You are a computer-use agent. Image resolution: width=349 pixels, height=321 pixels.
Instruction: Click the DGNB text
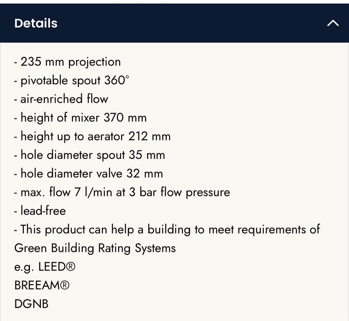(x=31, y=304)
